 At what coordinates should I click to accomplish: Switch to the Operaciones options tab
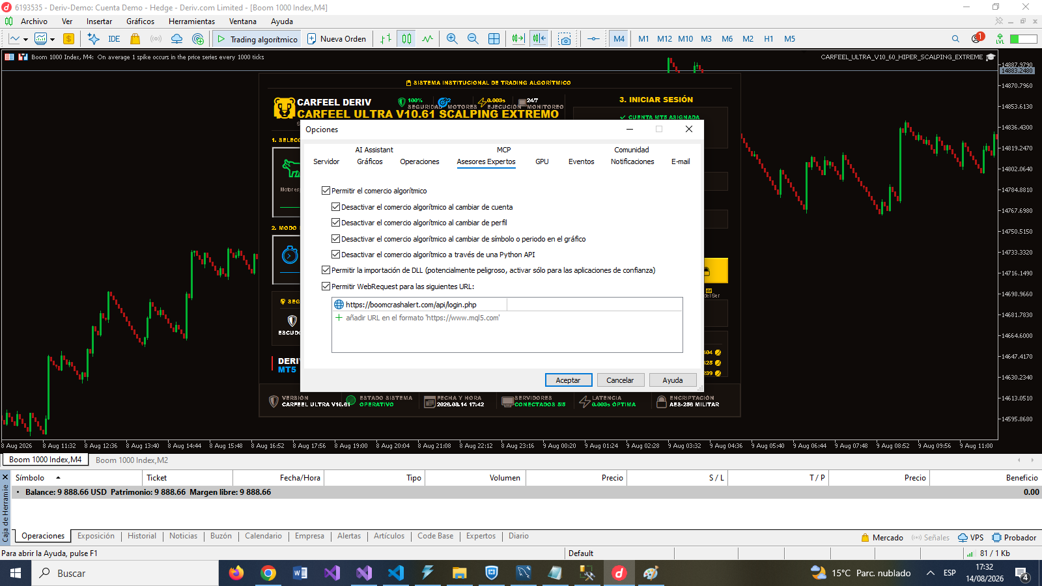coord(419,161)
